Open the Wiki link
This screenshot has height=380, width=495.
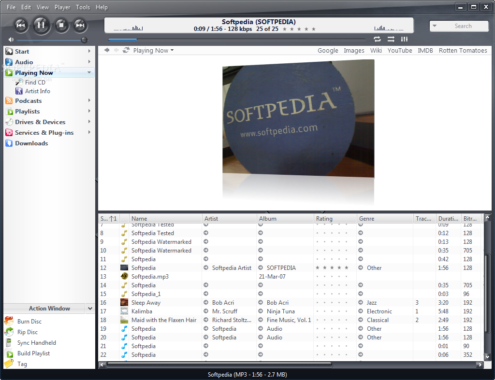[376, 50]
